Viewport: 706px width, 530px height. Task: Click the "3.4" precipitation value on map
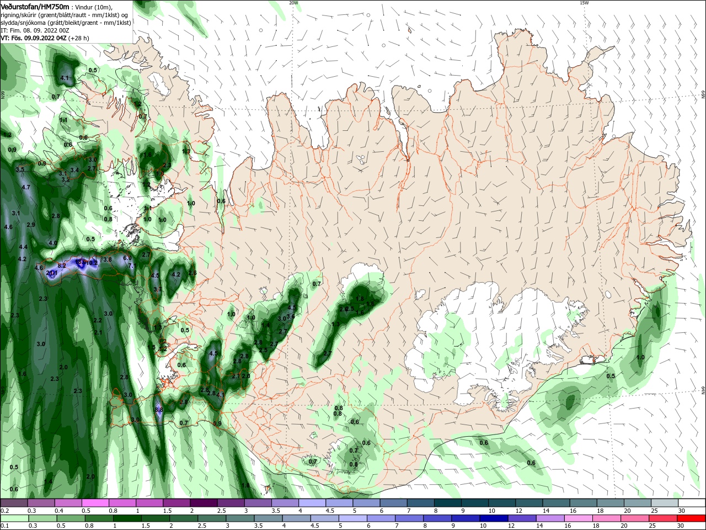click(74, 169)
